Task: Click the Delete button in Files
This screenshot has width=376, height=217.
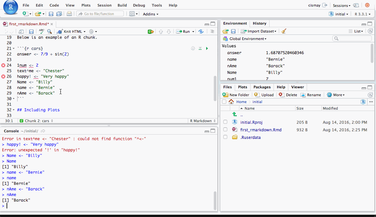Action: 288,95
